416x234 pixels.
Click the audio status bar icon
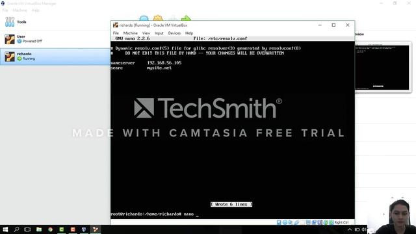pos(291,222)
